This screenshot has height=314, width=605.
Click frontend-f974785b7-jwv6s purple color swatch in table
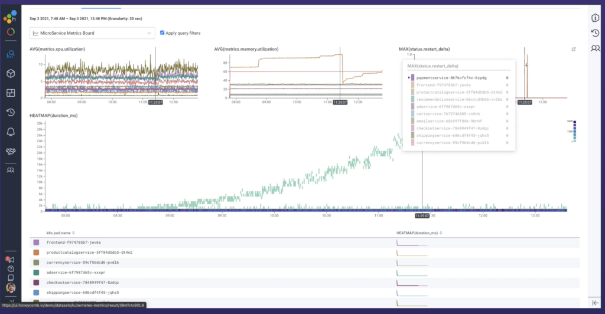pos(36,243)
